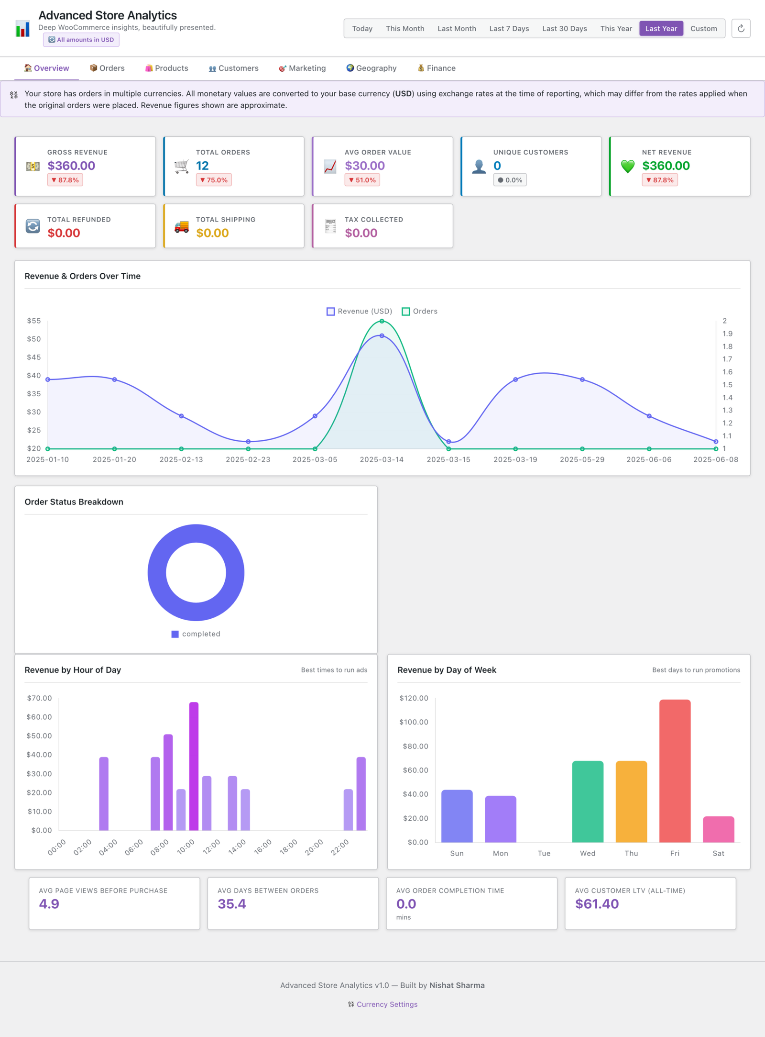Click the Gross Revenue money icon
This screenshot has height=1037, width=765.
tap(33, 166)
